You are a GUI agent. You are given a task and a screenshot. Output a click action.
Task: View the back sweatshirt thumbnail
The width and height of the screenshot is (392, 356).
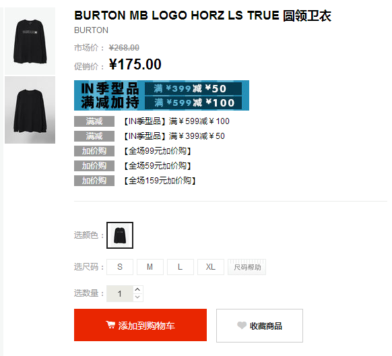30,110
